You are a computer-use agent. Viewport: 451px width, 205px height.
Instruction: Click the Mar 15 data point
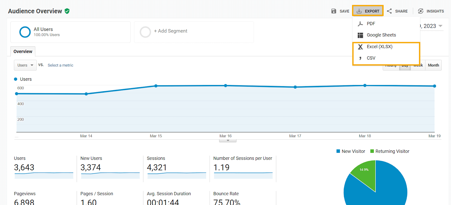pyautogui.click(x=156, y=86)
